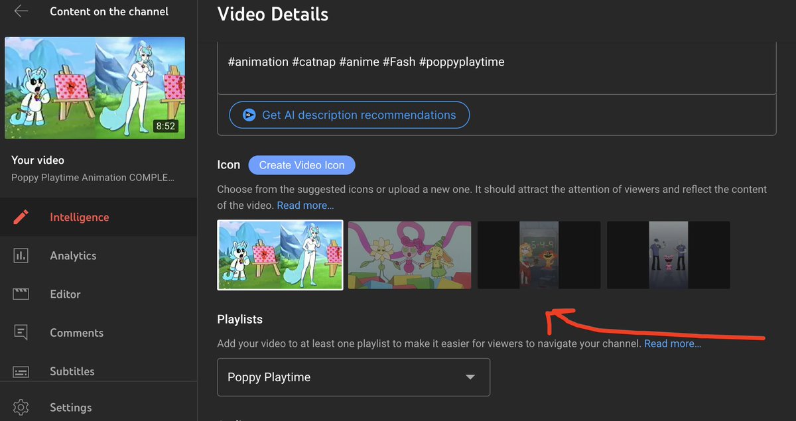Open the Editor section

(98, 294)
